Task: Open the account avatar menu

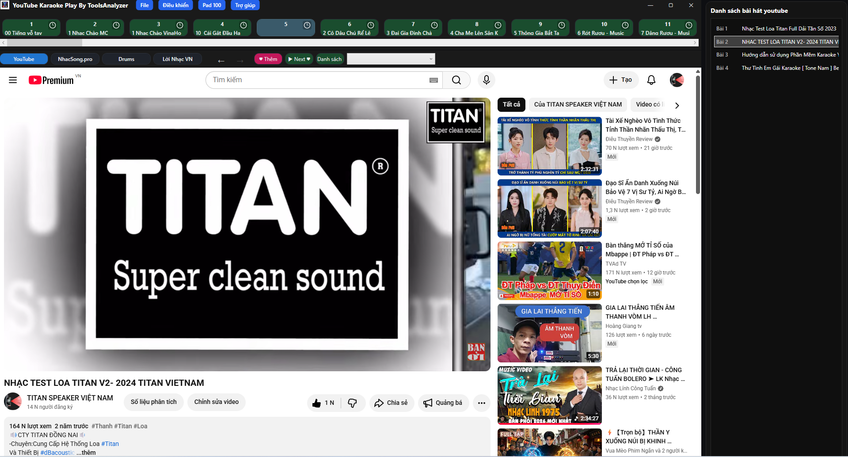Action: click(x=677, y=80)
